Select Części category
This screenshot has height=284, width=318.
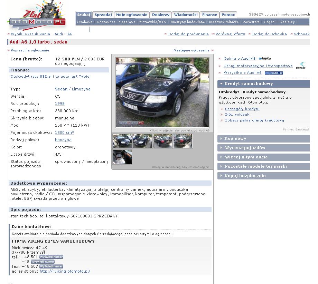pos(270,22)
